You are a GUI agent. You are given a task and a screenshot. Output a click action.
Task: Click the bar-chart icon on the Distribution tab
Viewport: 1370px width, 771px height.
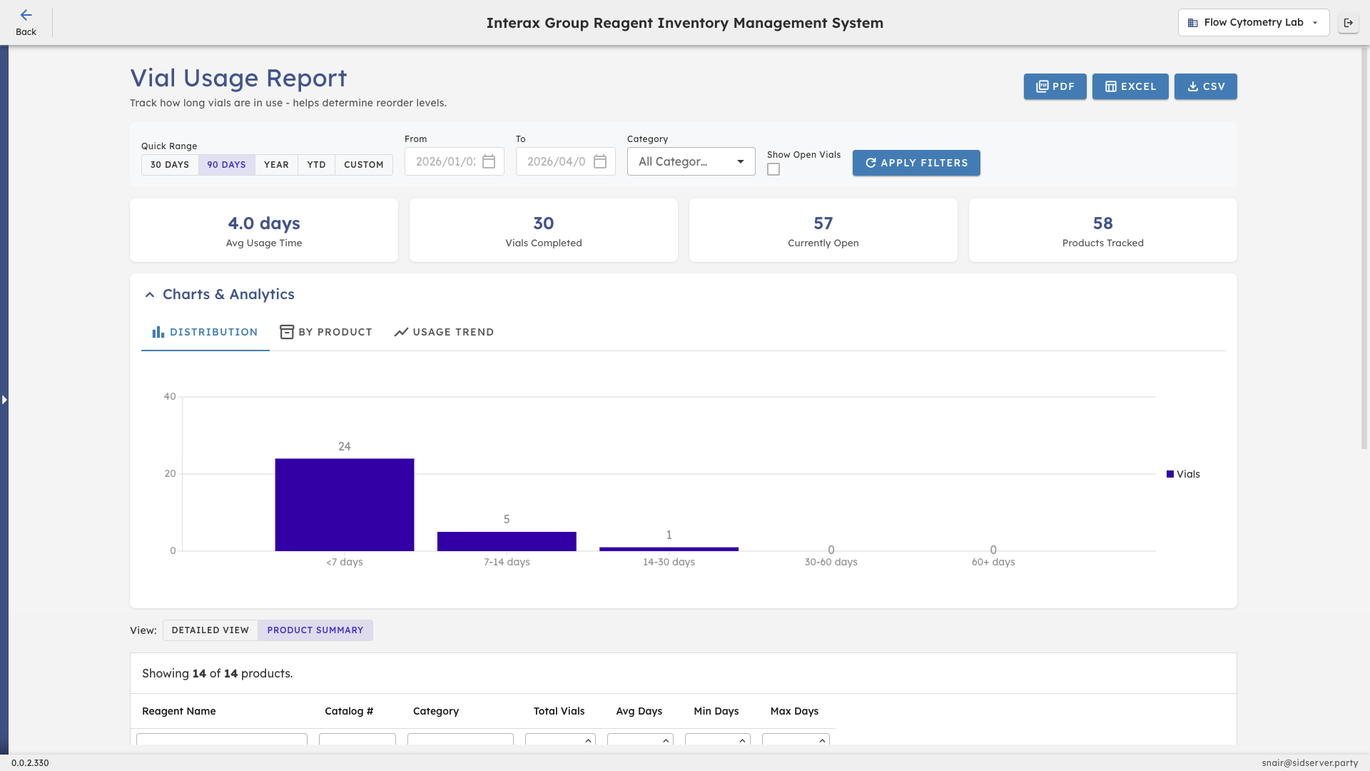click(157, 331)
